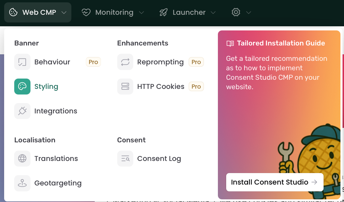Click the Enhancements section heading
This screenshot has width=344, height=202.
click(x=143, y=43)
